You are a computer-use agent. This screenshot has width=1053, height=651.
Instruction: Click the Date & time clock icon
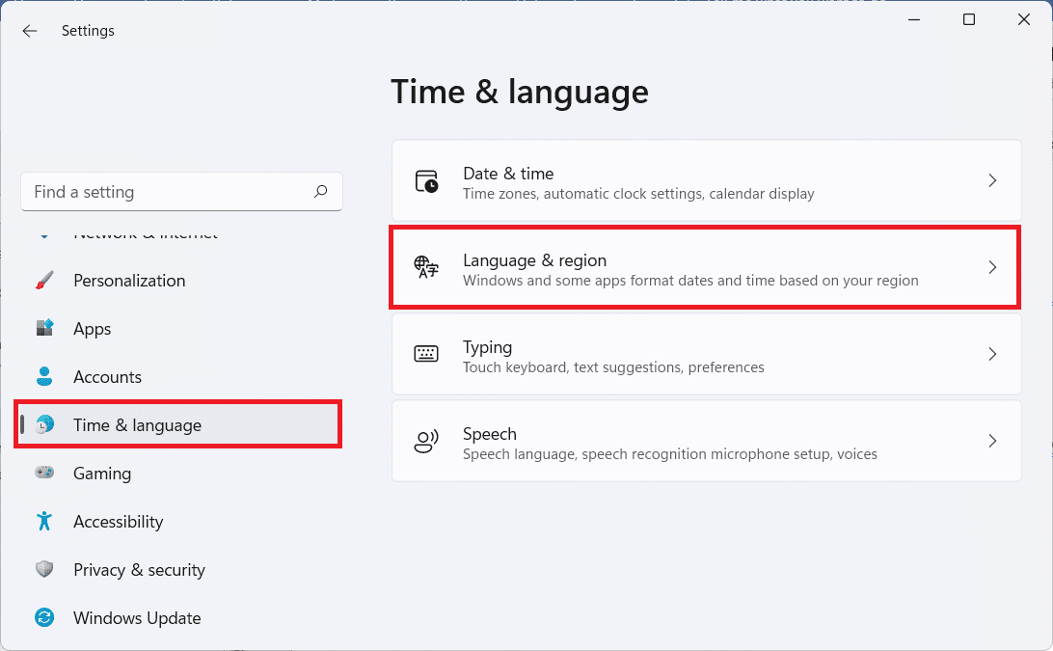[427, 180]
